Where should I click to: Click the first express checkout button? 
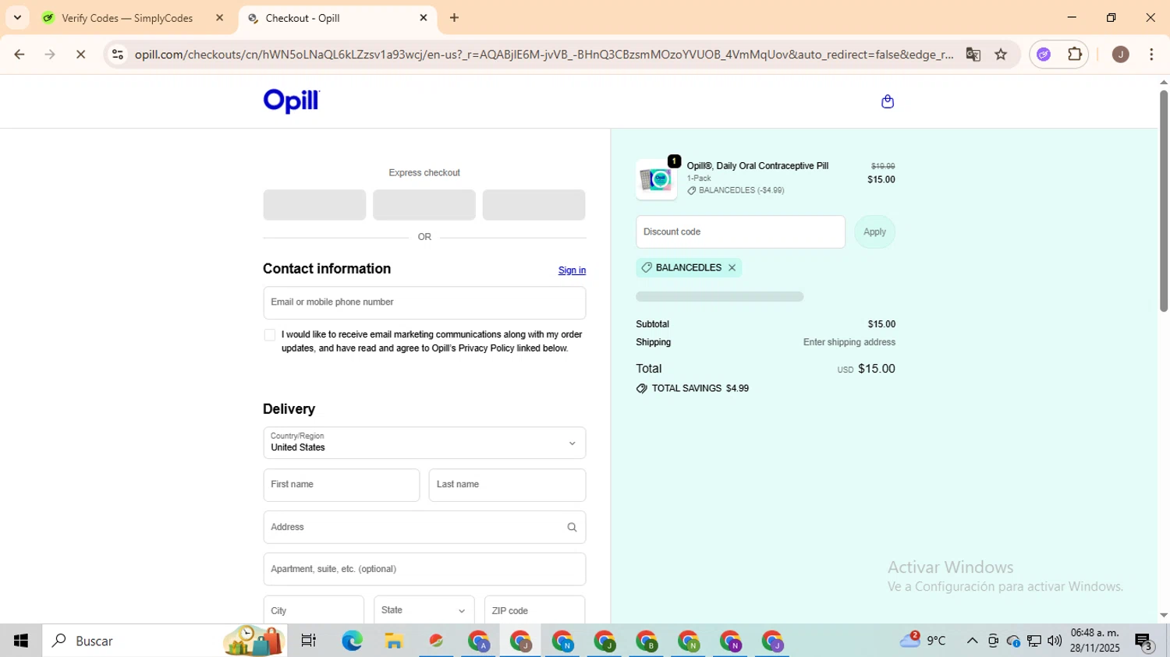click(x=314, y=205)
